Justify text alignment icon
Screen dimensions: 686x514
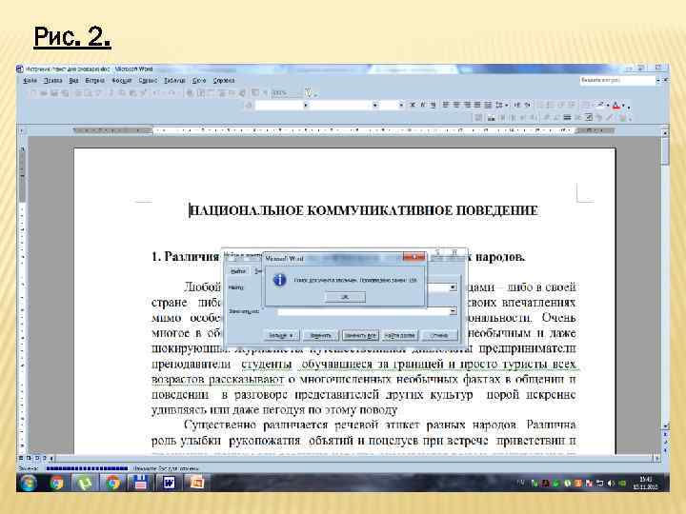(x=477, y=105)
